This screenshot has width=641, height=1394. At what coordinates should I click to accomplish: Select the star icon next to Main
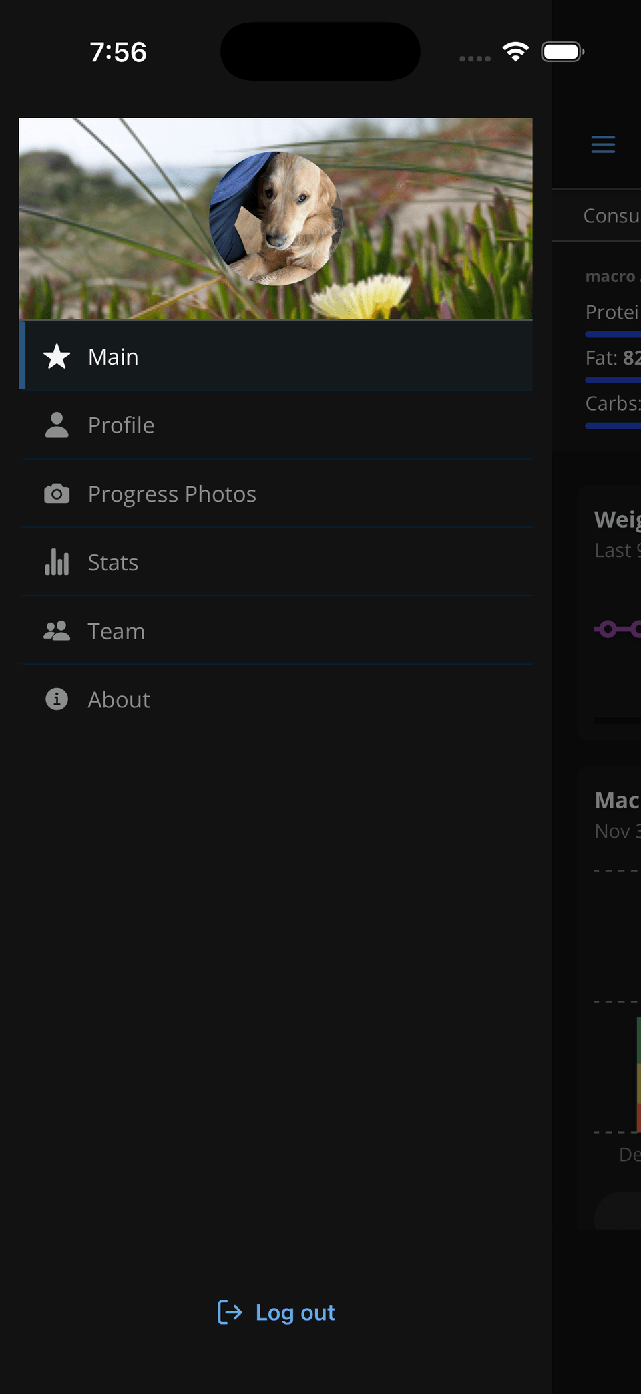(57, 356)
